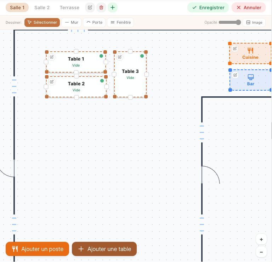
Task: Add a new room with plus icon
Action: tap(113, 8)
